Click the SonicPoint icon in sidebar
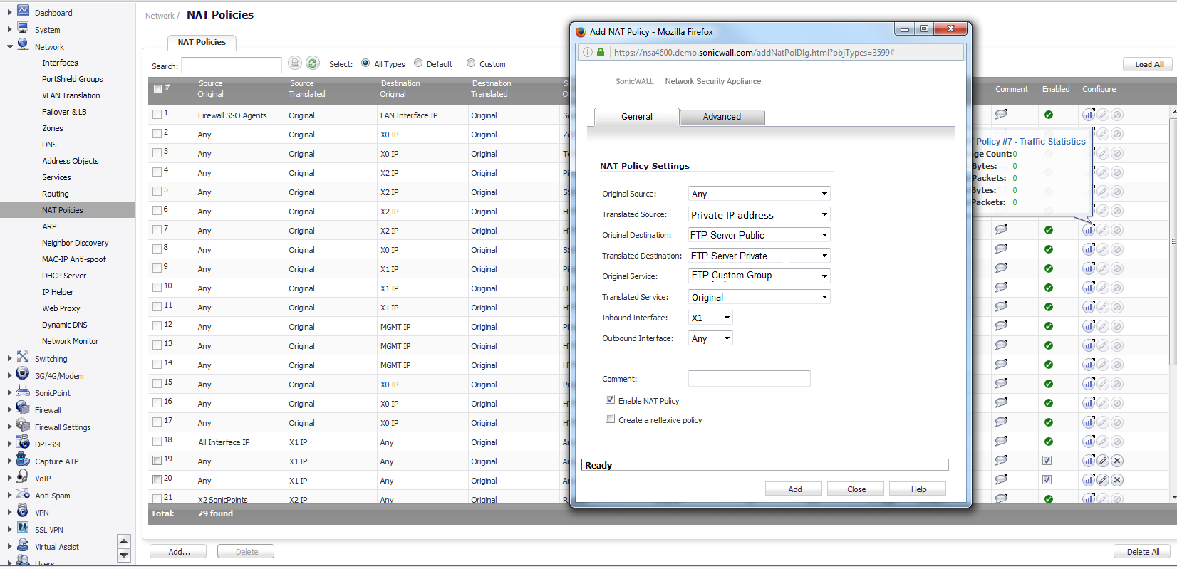The image size is (1177, 569). [x=23, y=391]
